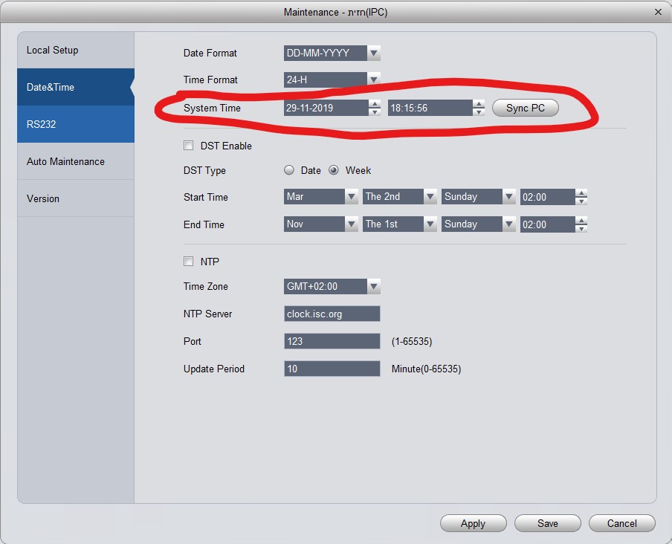Image resolution: width=672 pixels, height=544 pixels.
Task: Click the Update Period input field
Action: pyautogui.click(x=332, y=369)
